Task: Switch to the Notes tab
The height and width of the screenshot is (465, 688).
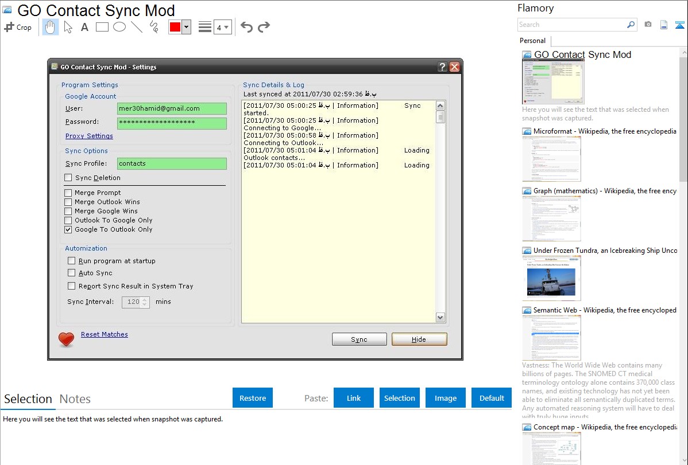Action: click(x=75, y=399)
